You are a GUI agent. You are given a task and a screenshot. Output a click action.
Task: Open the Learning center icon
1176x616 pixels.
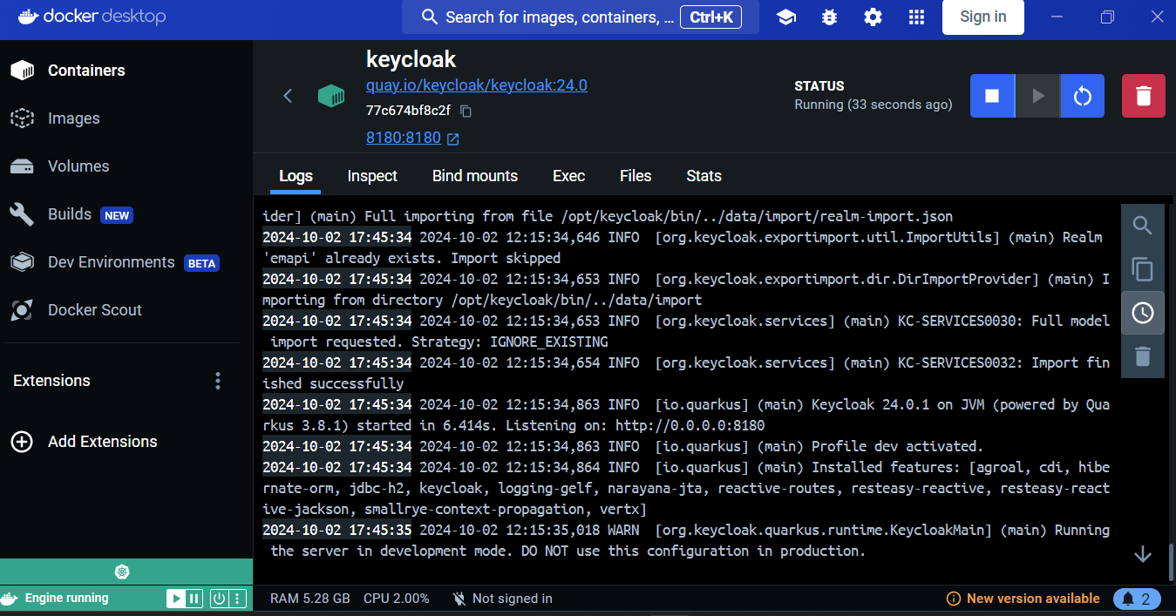[786, 17]
